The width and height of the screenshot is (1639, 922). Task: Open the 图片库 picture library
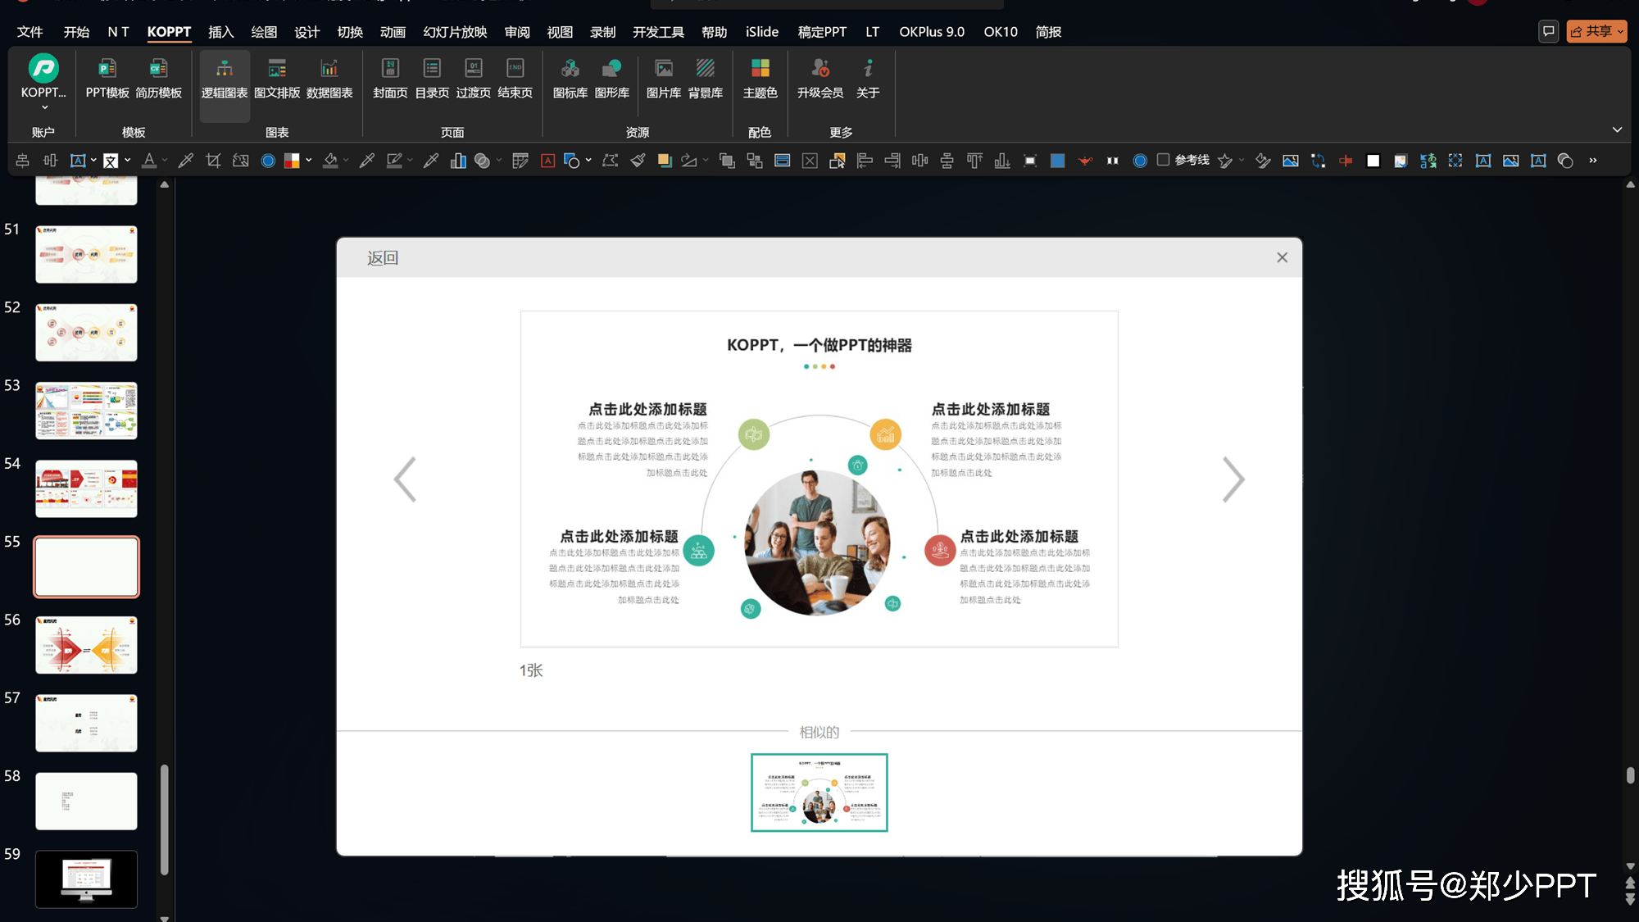click(664, 79)
